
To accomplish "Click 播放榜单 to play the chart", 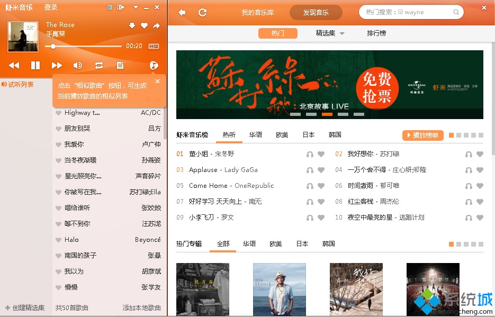I will (x=423, y=135).
